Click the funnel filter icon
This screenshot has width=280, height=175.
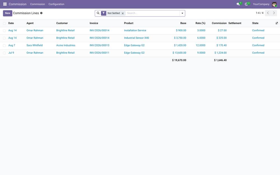(104, 13)
